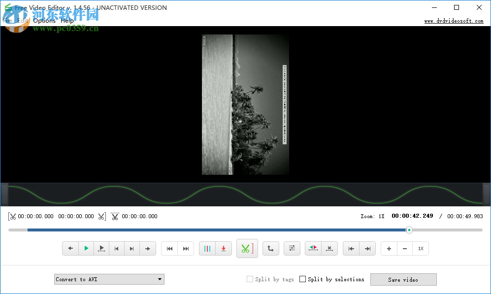491x294 pixels.
Task: Click the Save video button
Action: pyautogui.click(x=403, y=279)
